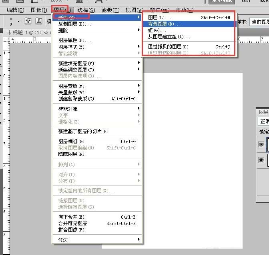Expand the 修边 submenu

[97, 240]
